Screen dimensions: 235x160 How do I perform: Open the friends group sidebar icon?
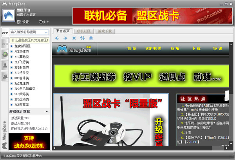coord(5,76)
